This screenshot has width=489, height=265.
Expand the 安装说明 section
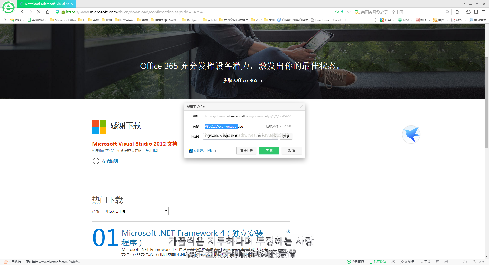105,161
